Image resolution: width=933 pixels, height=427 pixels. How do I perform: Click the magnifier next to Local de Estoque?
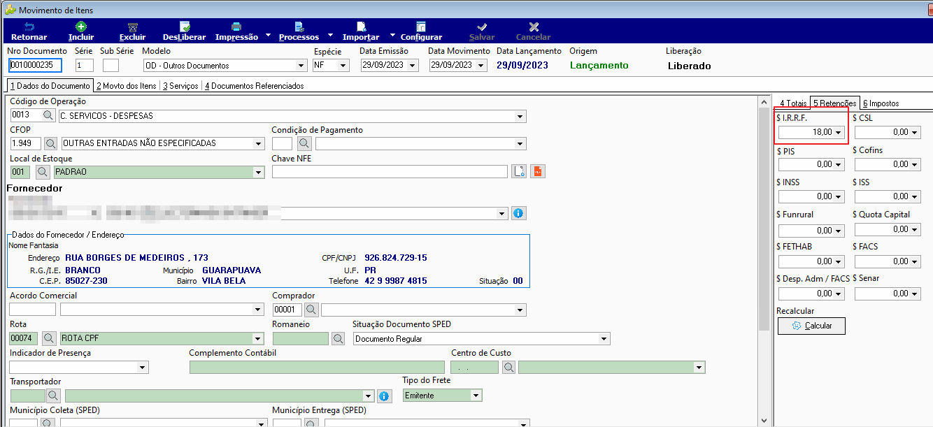click(x=42, y=171)
